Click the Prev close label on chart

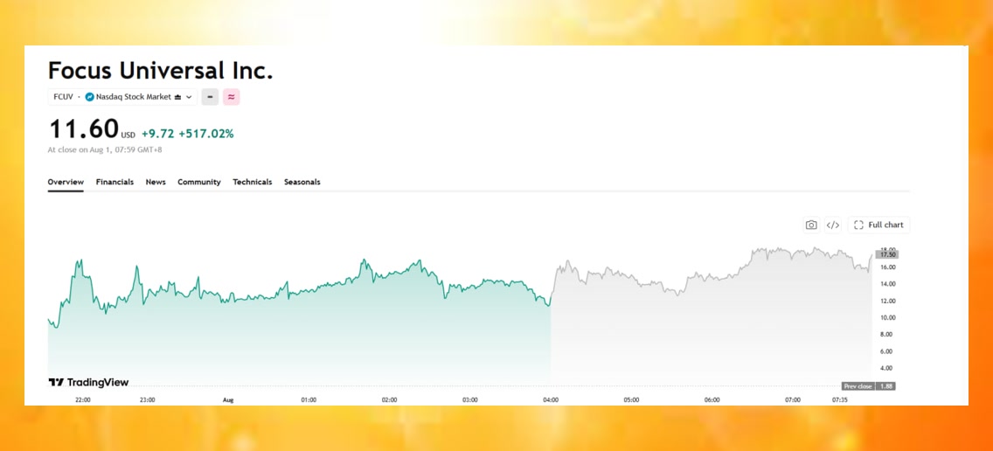pyautogui.click(x=858, y=386)
